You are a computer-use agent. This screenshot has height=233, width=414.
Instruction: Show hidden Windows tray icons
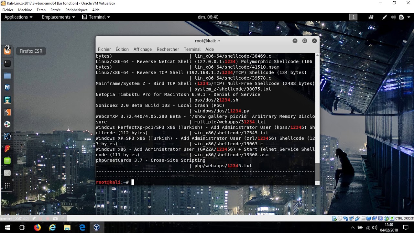coord(353,227)
